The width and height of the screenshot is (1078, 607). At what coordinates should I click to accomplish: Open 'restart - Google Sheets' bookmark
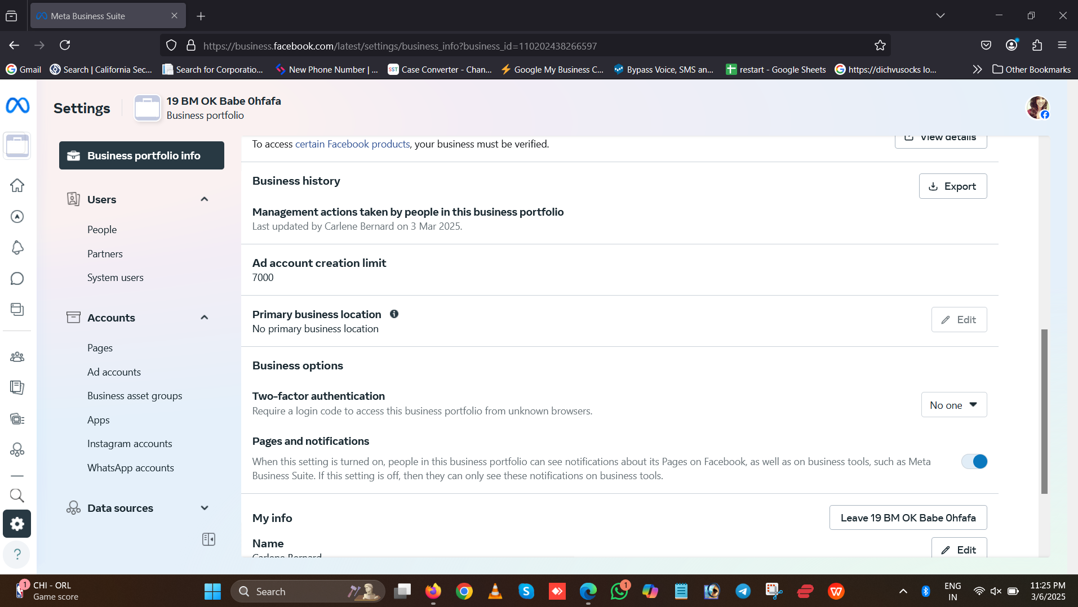tap(775, 69)
